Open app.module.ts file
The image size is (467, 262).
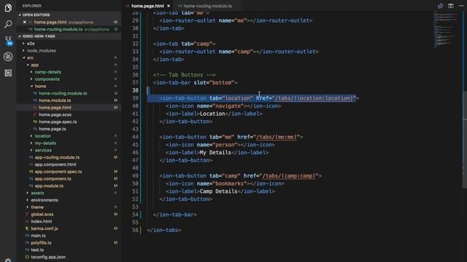tap(49, 186)
